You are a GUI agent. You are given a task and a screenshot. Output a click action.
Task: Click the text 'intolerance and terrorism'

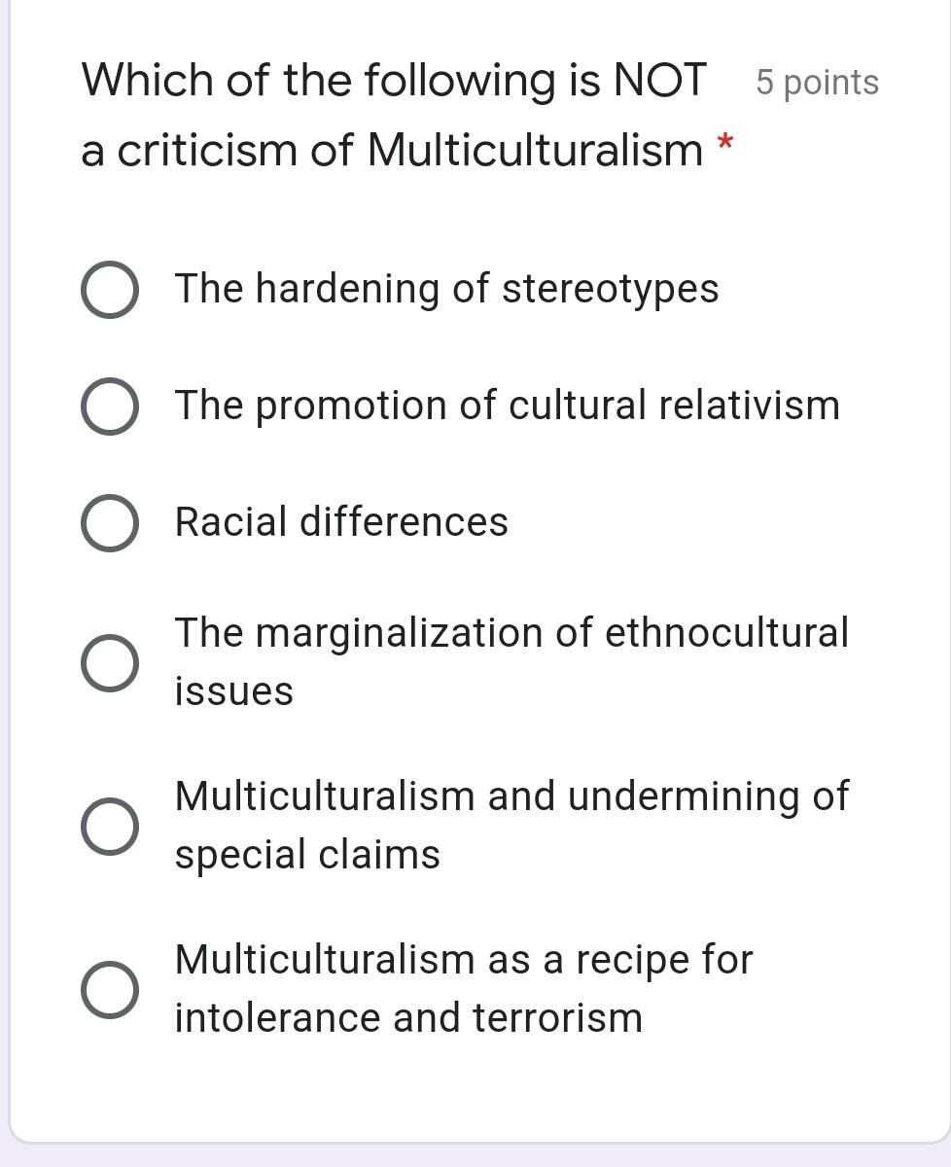pyautogui.click(x=407, y=1017)
